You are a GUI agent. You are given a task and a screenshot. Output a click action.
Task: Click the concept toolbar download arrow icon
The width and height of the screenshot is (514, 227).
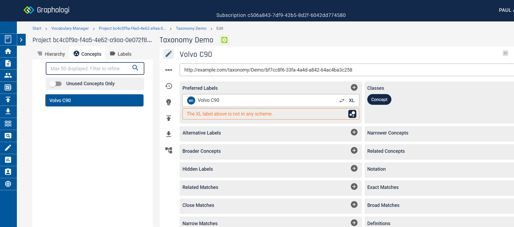[x=169, y=134]
